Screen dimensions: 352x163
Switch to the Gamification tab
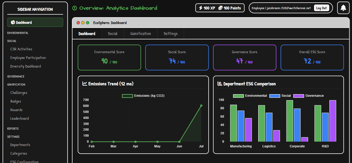(x=141, y=34)
